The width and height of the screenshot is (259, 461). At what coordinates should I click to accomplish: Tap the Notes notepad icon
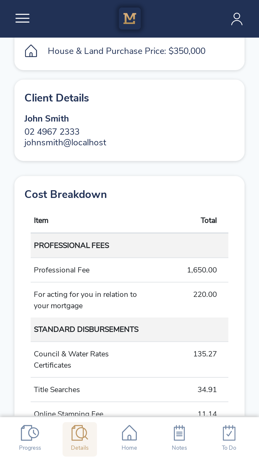point(179,433)
